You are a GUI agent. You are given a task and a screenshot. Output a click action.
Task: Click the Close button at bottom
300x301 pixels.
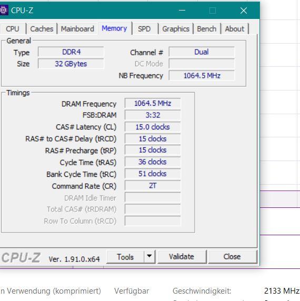click(232, 257)
